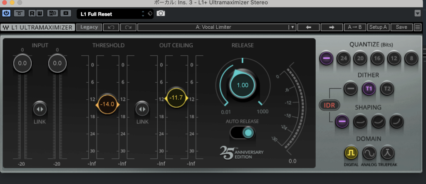This screenshot has height=184, width=426.
Task: Copy settings with the A→B button
Action: click(x=355, y=27)
